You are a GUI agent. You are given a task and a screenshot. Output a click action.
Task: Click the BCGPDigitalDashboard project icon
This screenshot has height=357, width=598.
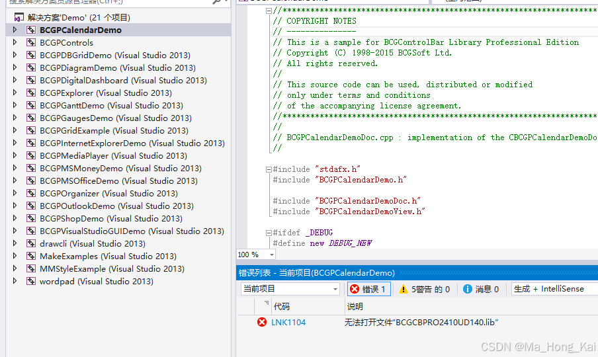pyautogui.click(x=31, y=80)
